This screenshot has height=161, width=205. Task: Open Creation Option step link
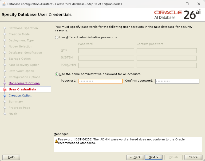click(20, 96)
